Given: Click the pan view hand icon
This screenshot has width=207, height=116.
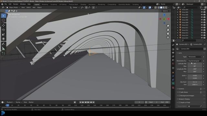Looking at the screenshot, I should tap(168, 30).
